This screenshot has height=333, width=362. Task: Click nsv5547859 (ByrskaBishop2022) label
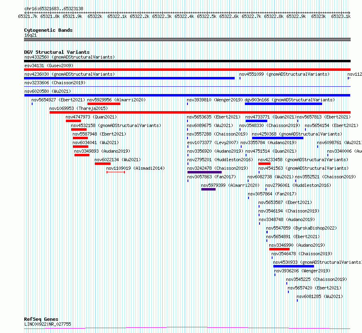(301, 228)
